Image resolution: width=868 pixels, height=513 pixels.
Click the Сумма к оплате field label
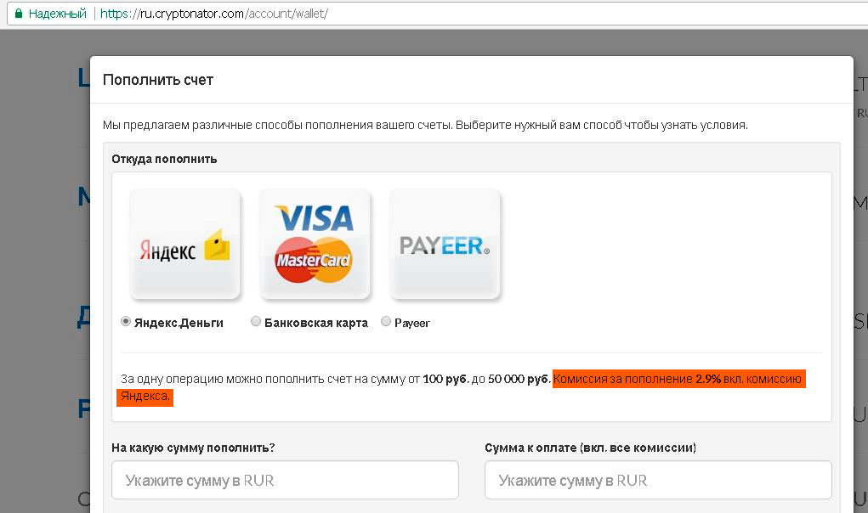(x=591, y=448)
